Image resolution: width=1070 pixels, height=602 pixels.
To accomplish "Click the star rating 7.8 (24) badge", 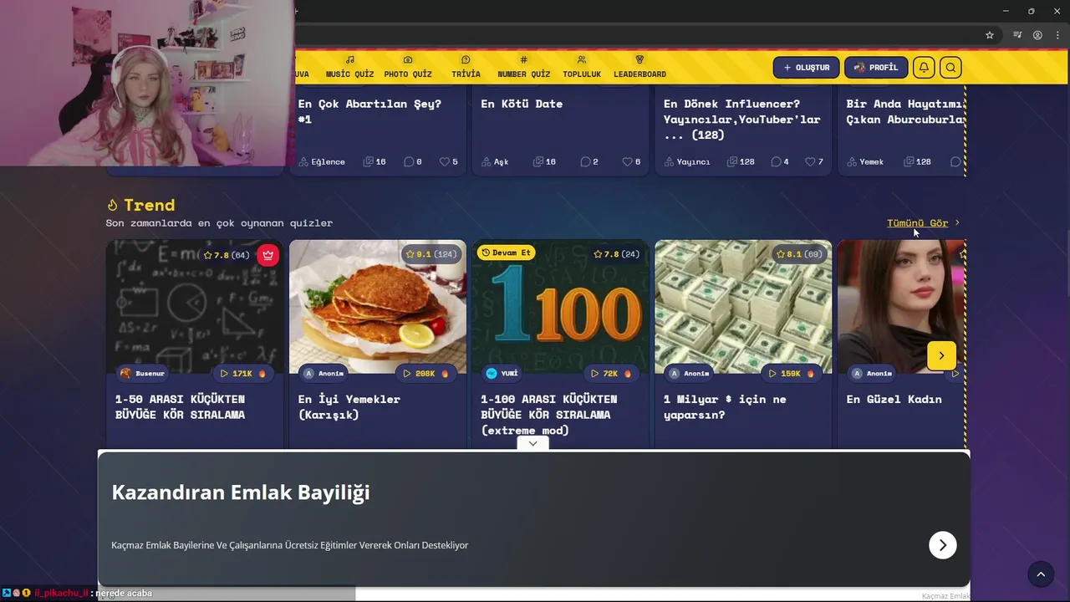I will click(616, 254).
